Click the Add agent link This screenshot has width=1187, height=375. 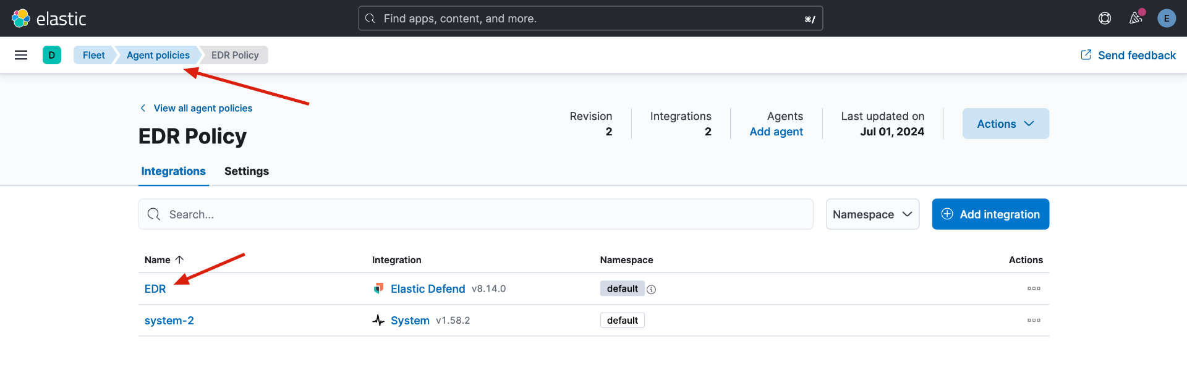click(x=776, y=132)
